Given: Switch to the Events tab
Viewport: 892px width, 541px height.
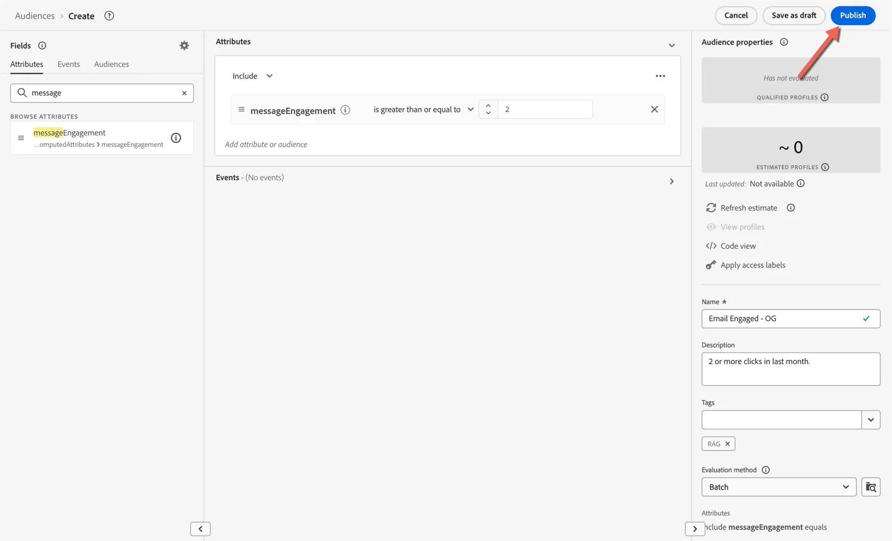Looking at the screenshot, I should [x=69, y=64].
